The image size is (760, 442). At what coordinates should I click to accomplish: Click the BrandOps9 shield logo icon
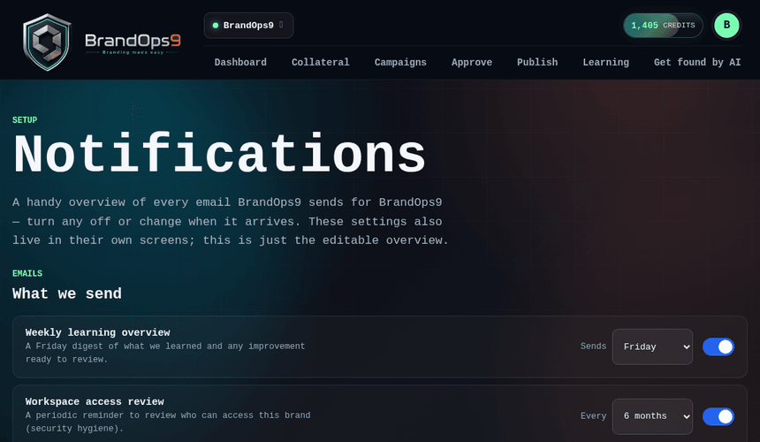point(47,42)
